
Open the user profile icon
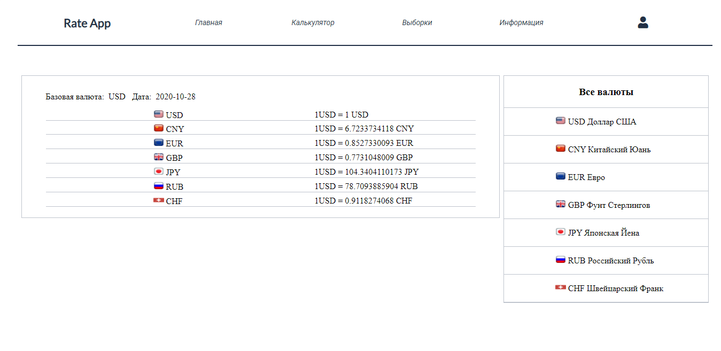coord(643,22)
